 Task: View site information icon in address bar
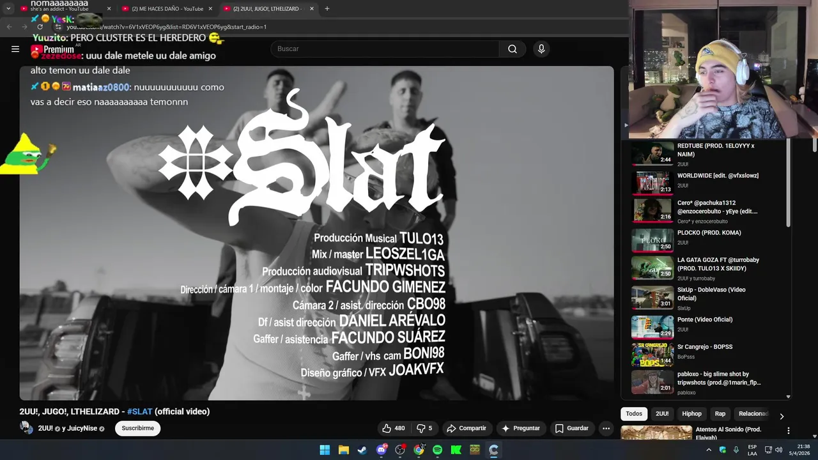click(x=58, y=27)
